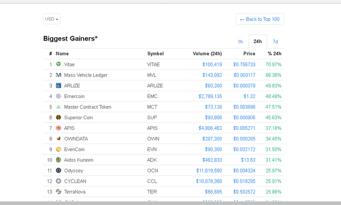The image size is (341, 205).
Task: Click the ARLIZE blue logo icon
Action: [x=59, y=85]
